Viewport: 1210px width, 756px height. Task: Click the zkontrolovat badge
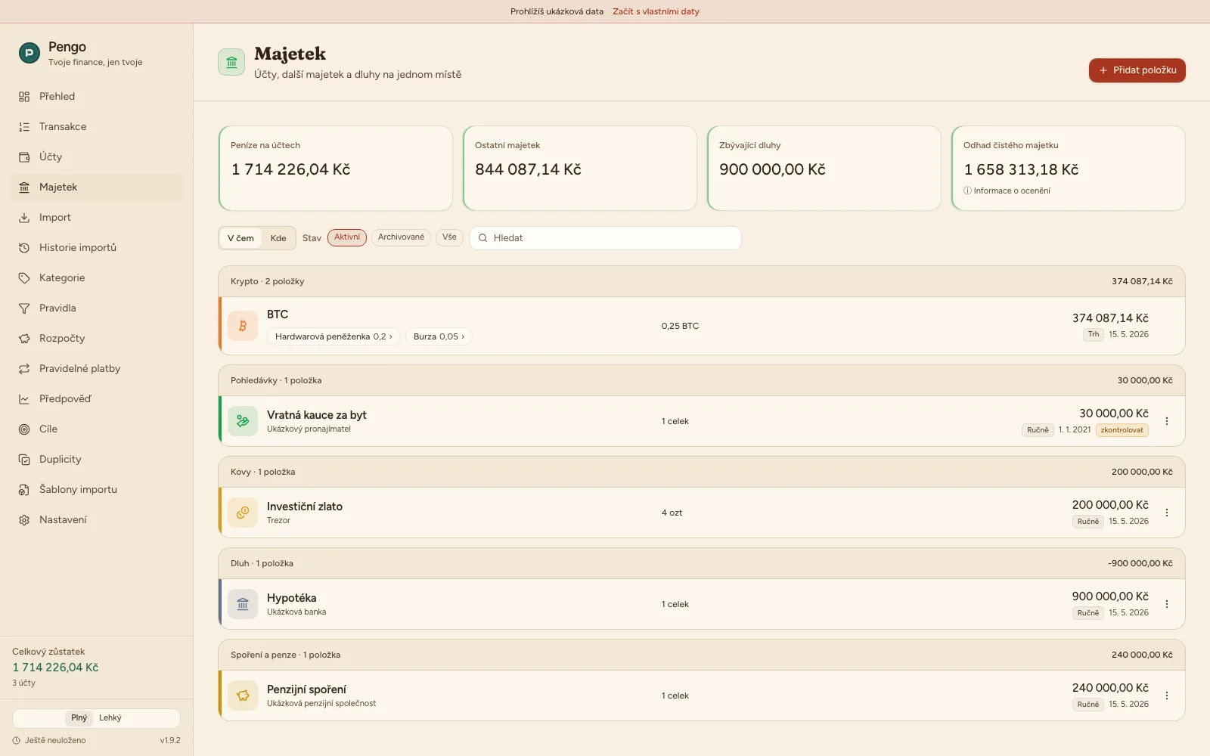coord(1122,430)
